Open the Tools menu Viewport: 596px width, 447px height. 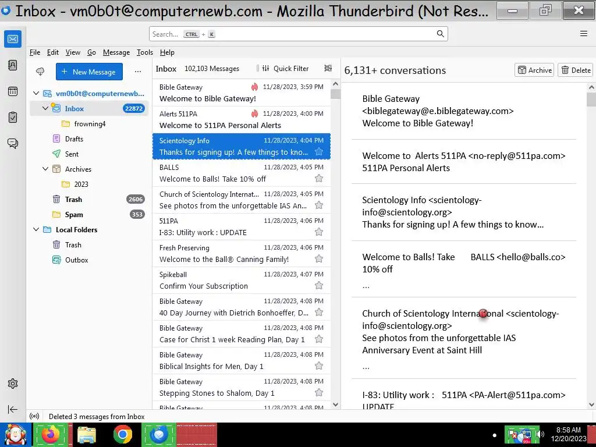pyautogui.click(x=145, y=52)
